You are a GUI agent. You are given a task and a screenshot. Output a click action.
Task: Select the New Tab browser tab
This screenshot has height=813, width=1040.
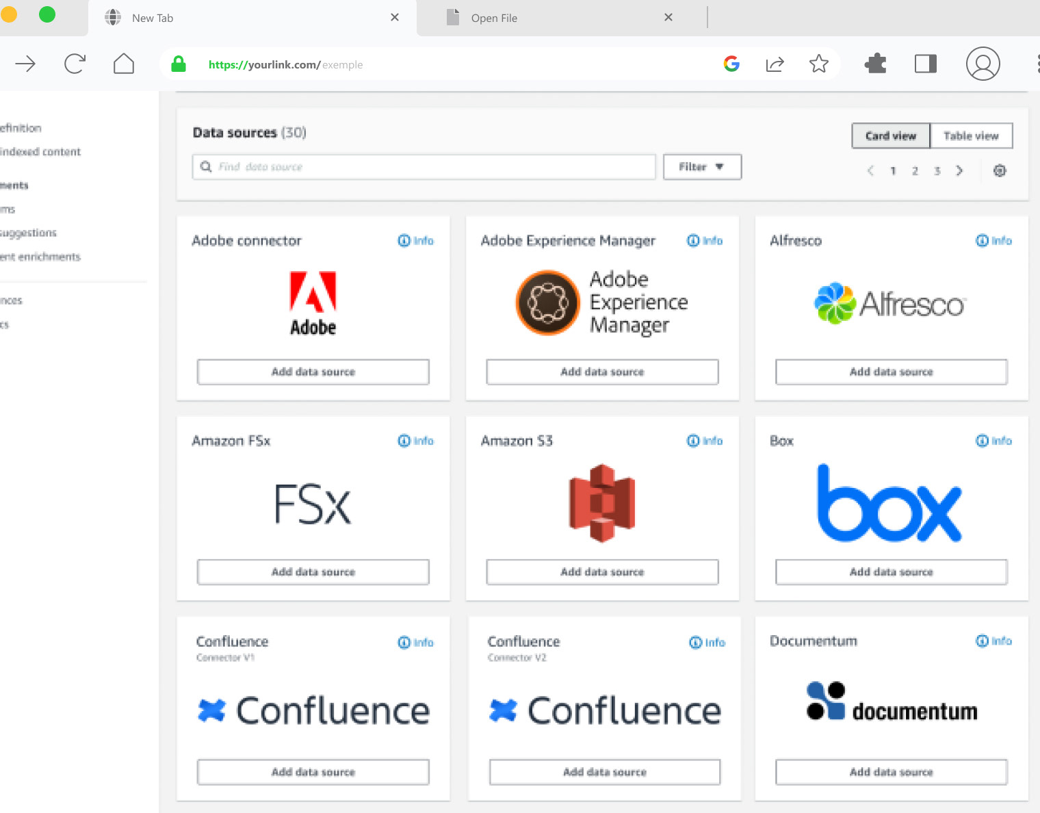pos(252,18)
